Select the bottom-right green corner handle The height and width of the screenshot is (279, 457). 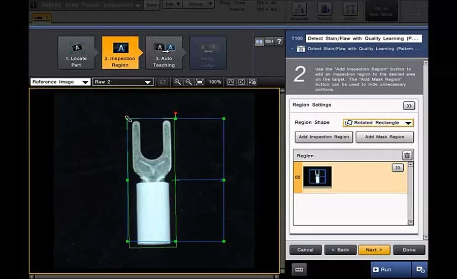pyautogui.click(x=224, y=241)
